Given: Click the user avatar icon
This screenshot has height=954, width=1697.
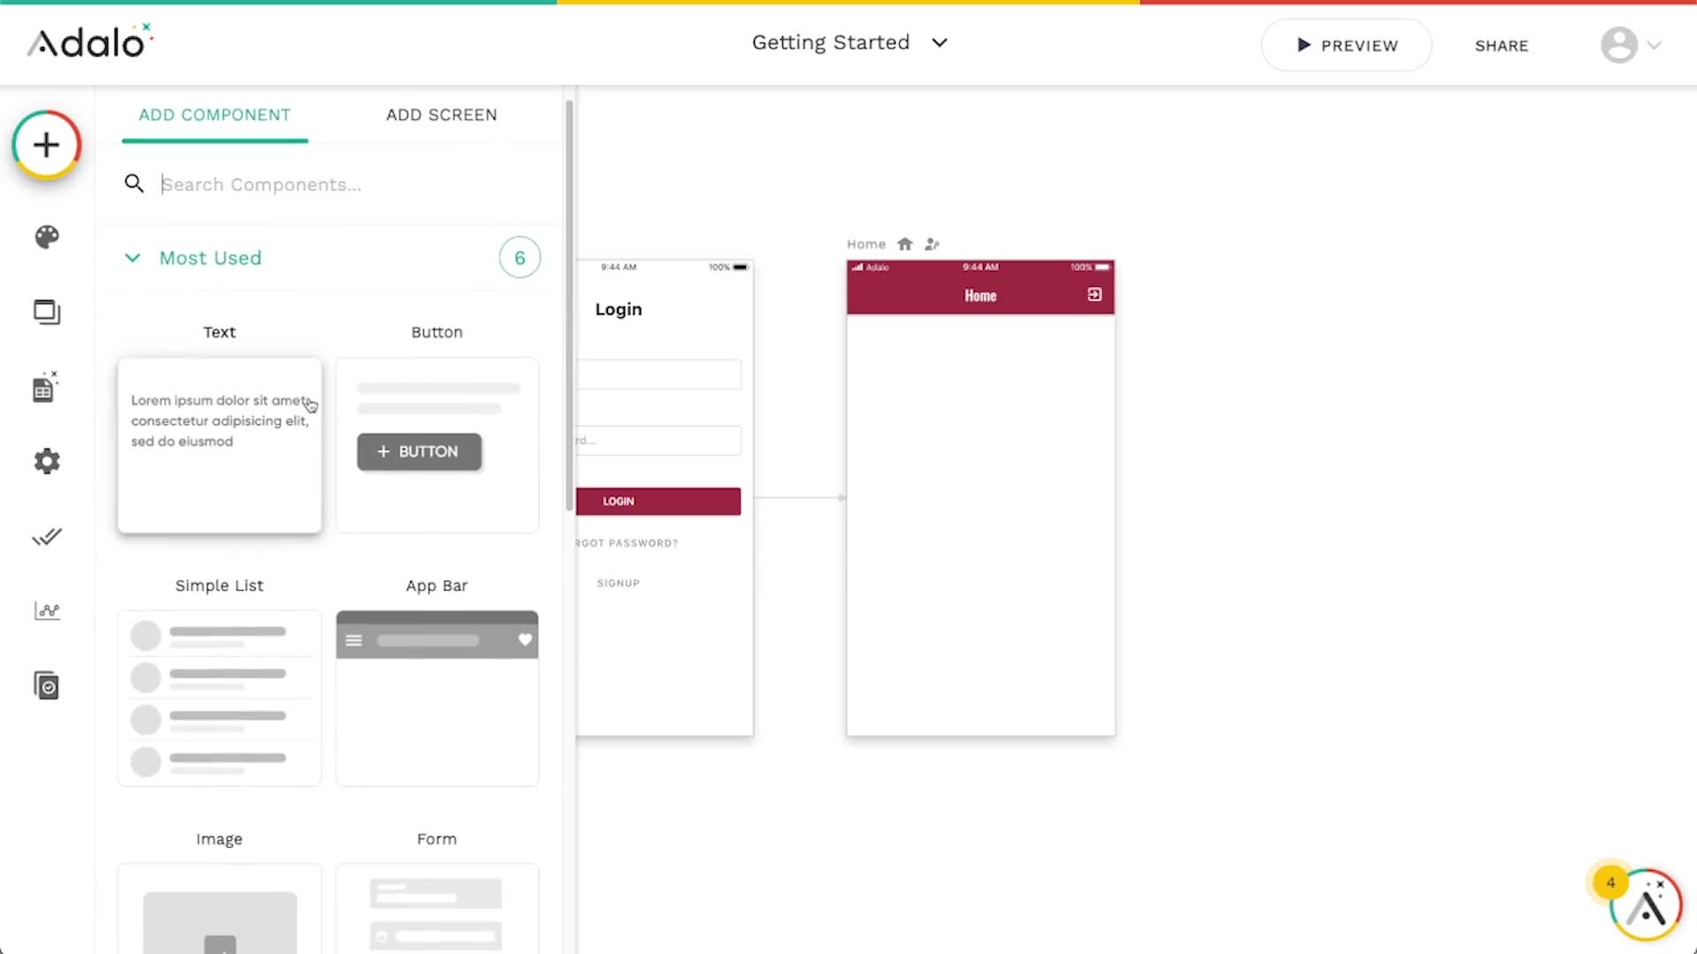Looking at the screenshot, I should [x=1619, y=45].
